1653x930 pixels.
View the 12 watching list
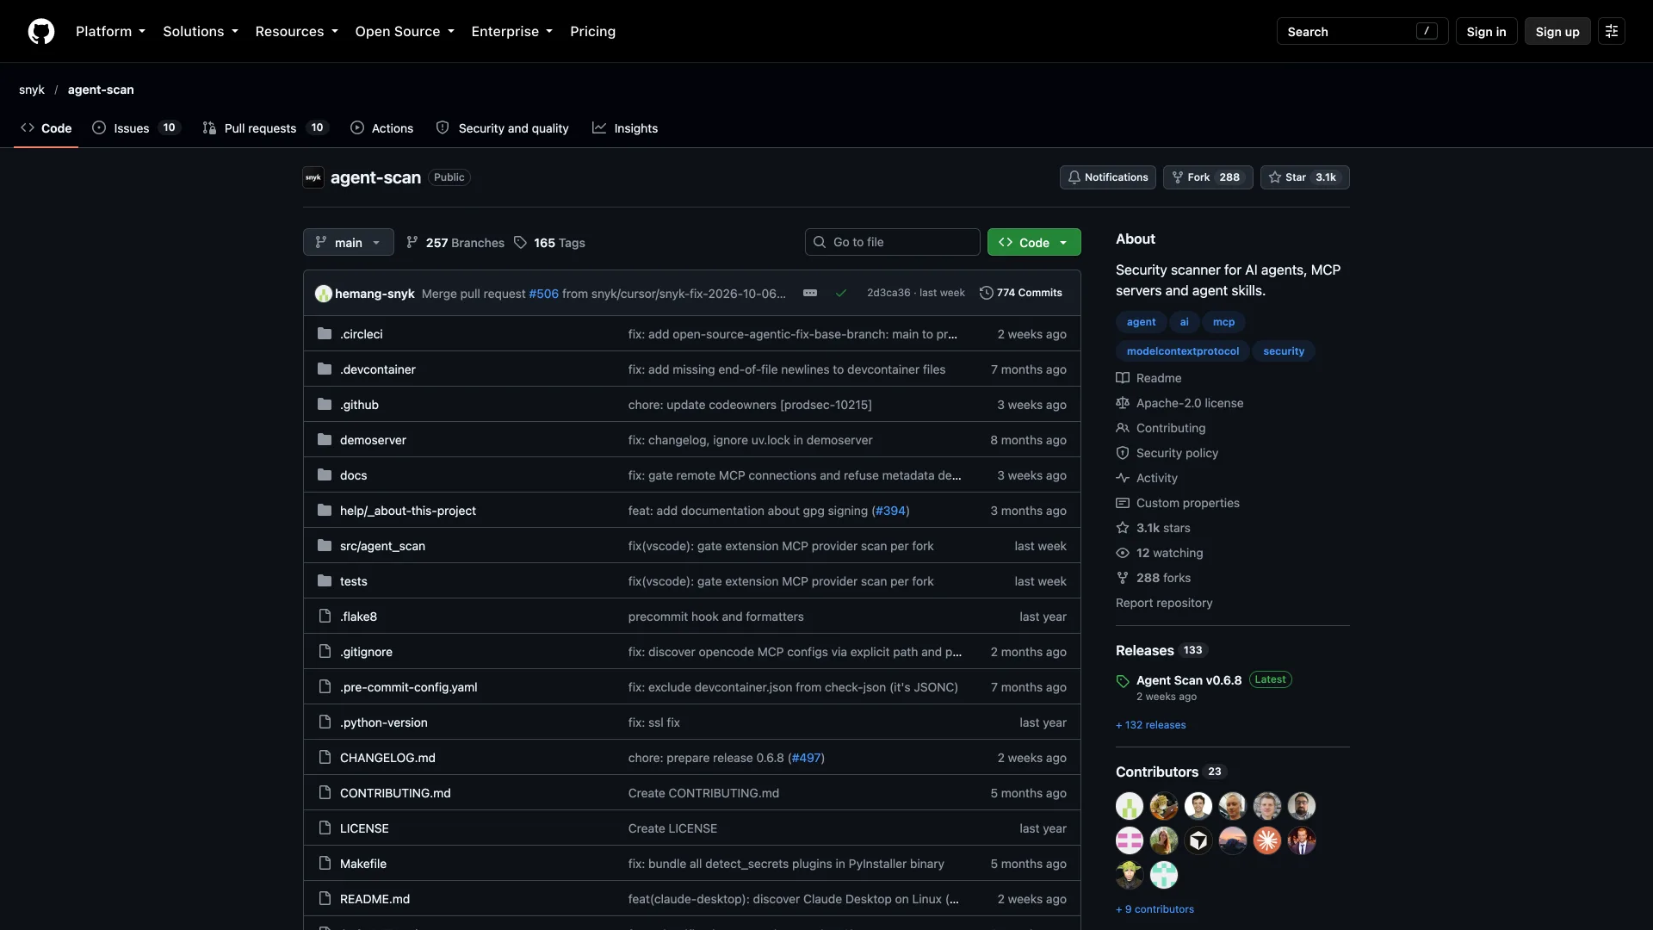click(x=1160, y=553)
